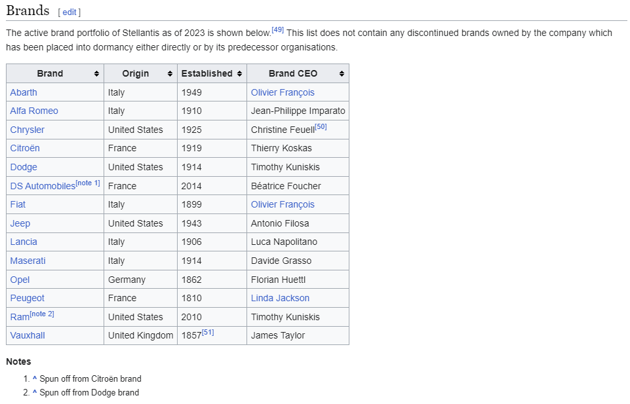The height and width of the screenshot is (404, 630).
Task: Jump back from note 2 caret
Action: 35,392
